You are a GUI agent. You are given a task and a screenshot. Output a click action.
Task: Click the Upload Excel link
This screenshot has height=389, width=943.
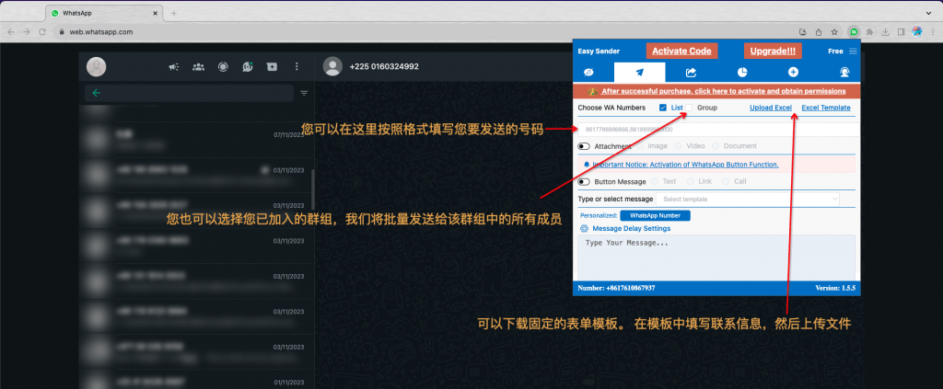pos(770,108)
